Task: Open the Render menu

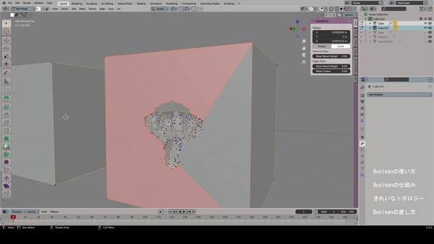Action: pos(27,3)
